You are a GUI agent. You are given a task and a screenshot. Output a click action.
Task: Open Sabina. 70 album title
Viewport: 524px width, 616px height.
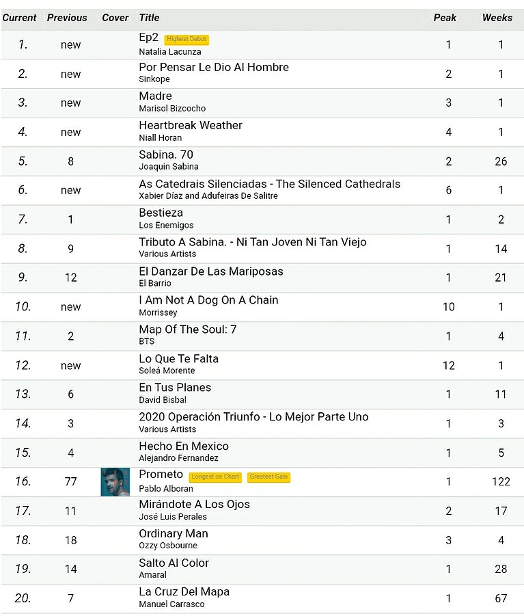(x=166, y=155)
